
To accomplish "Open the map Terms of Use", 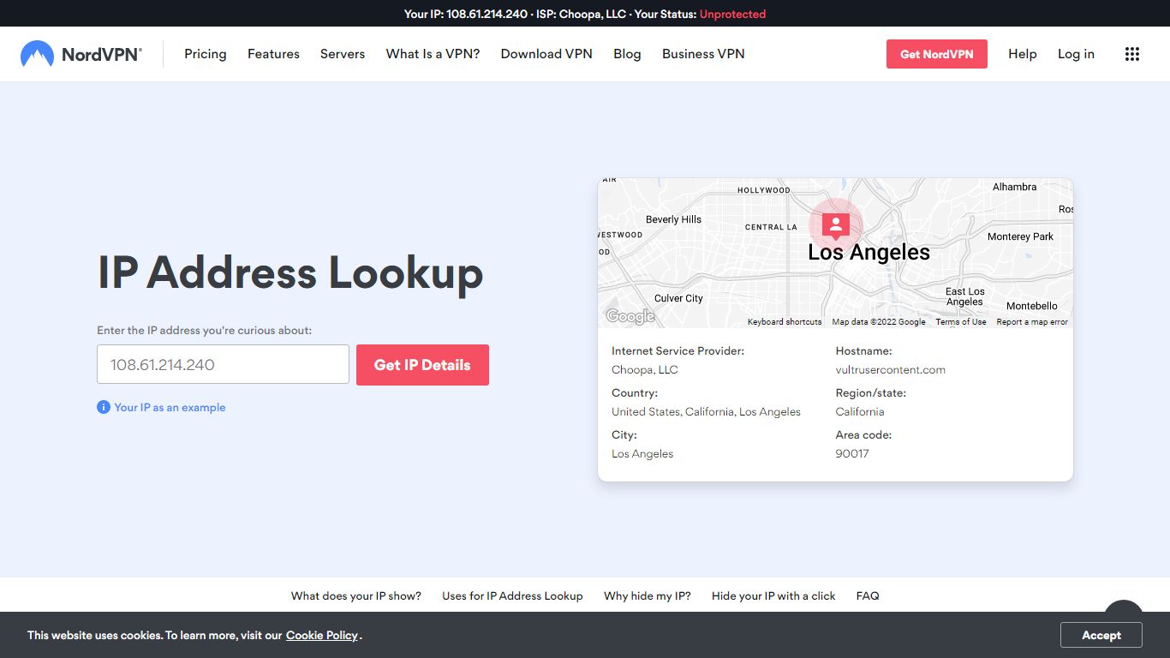I will point(961,322).
